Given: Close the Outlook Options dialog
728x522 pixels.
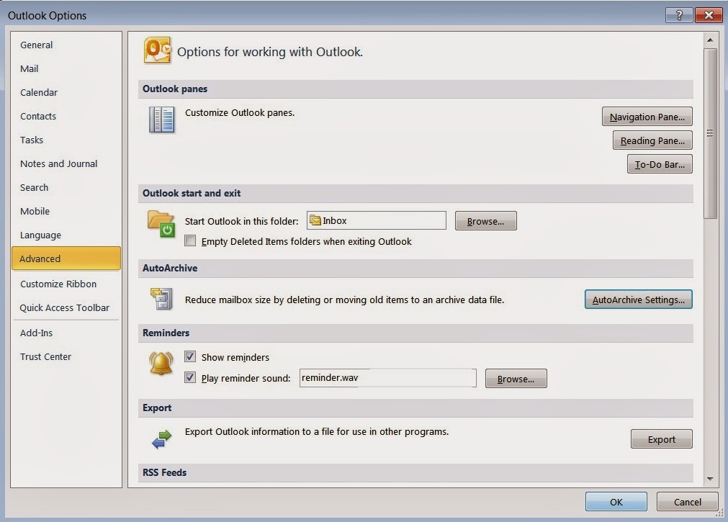Looking at the screenshot, I should tap(709, 15).
